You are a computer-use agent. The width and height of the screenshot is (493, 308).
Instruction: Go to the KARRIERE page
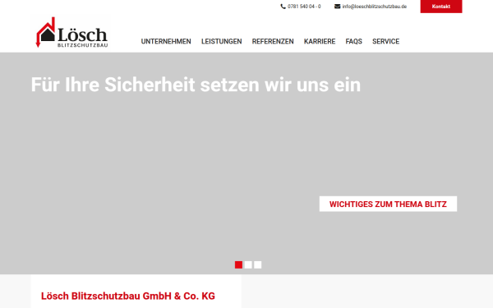coord(320,42)
